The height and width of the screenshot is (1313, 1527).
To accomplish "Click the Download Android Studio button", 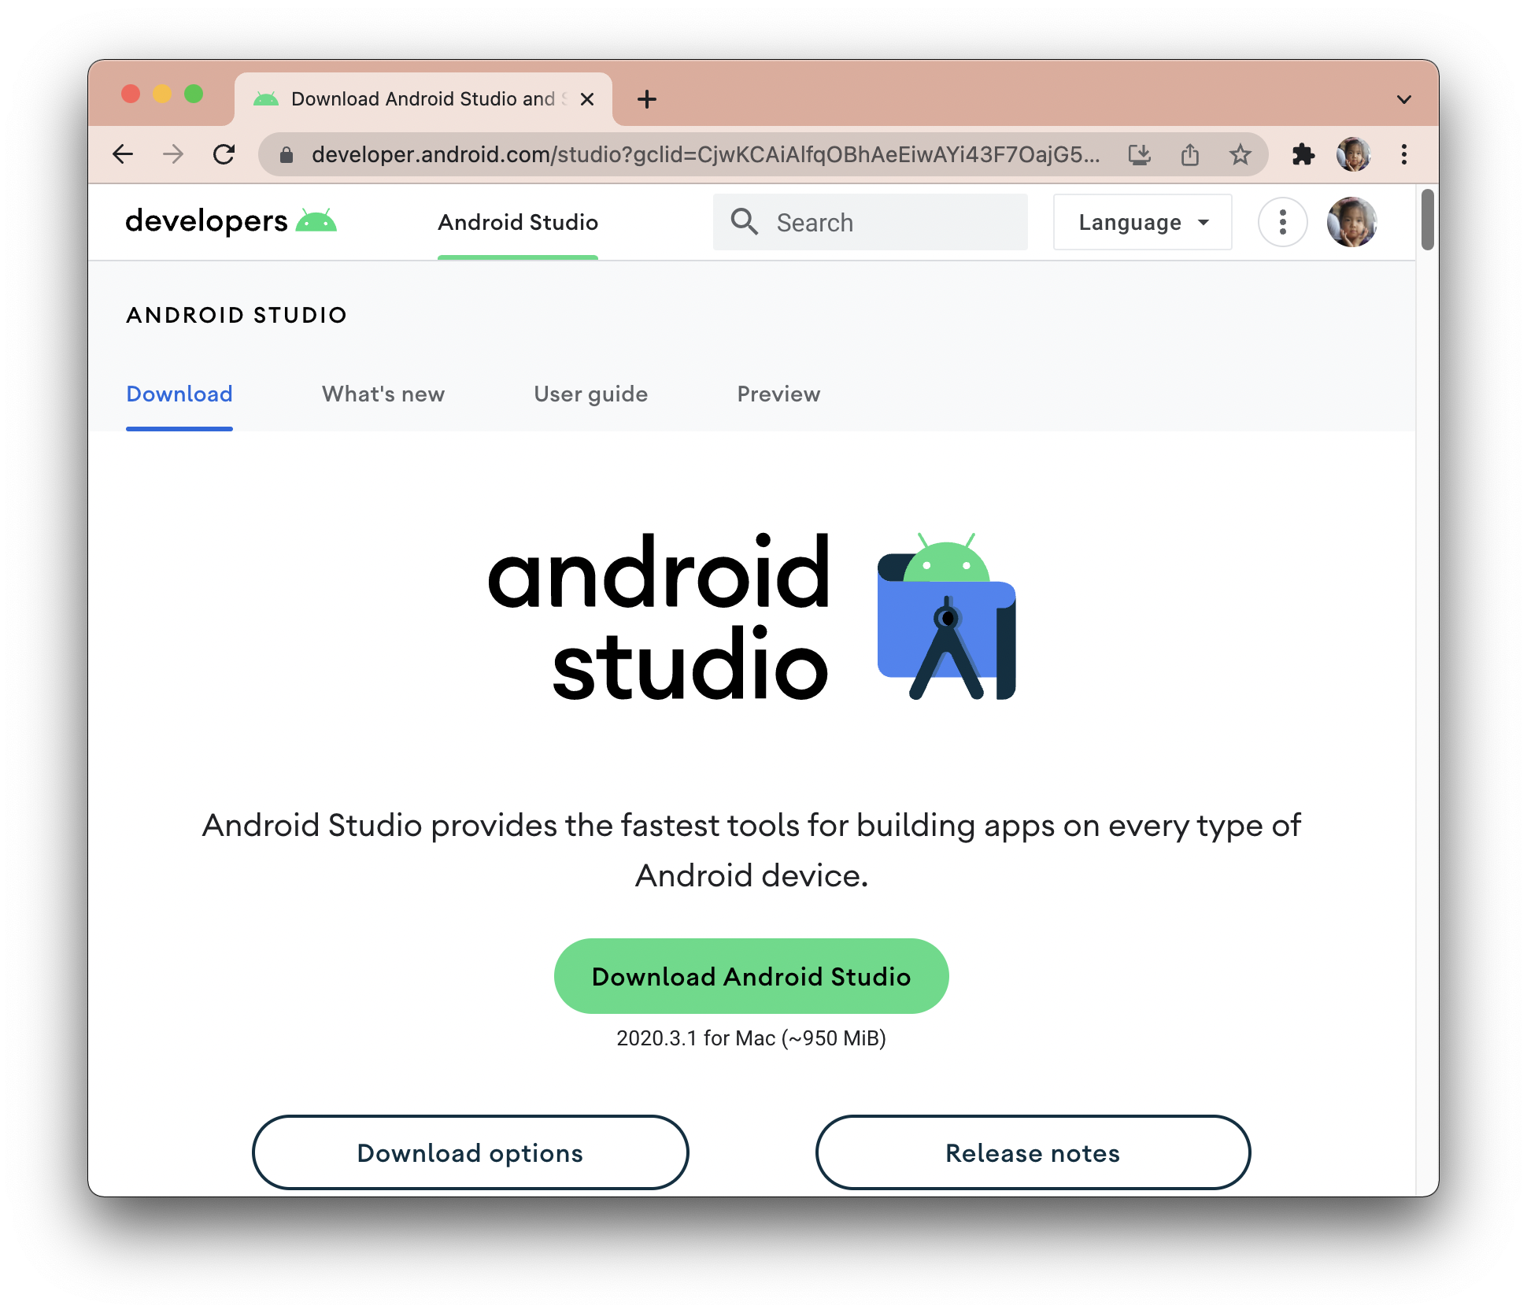I will point(751,976).
